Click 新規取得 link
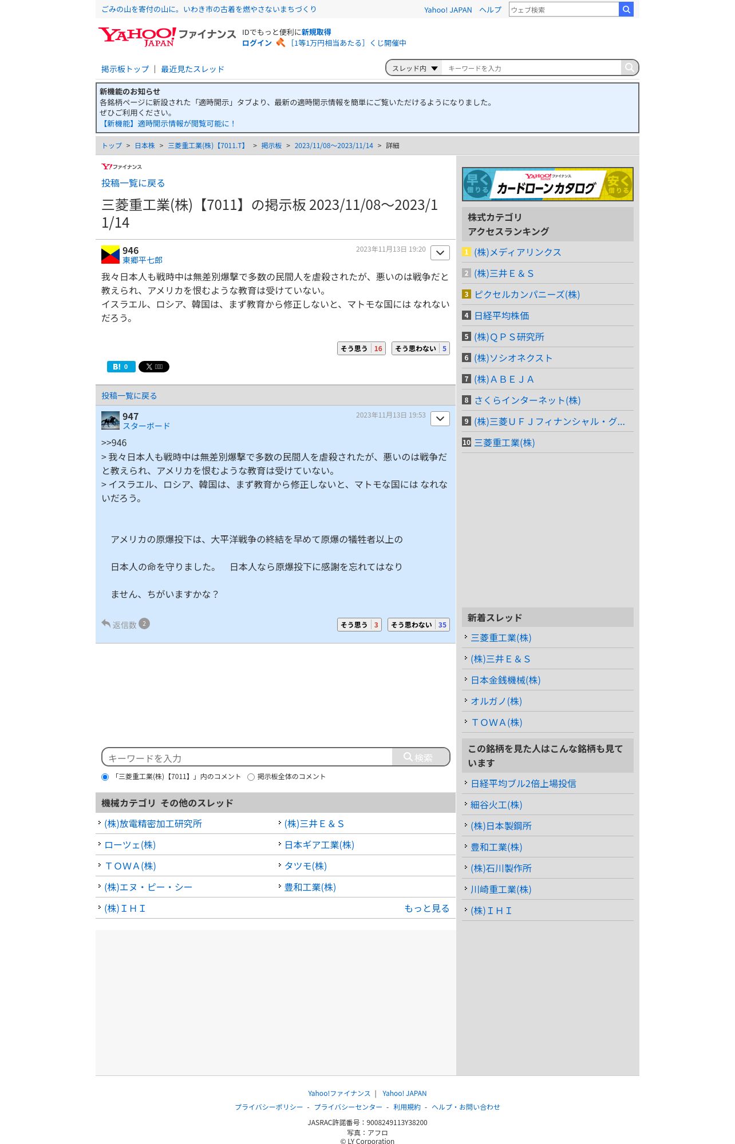Viewport: 735px width, 1144px height. pos(317,32)
